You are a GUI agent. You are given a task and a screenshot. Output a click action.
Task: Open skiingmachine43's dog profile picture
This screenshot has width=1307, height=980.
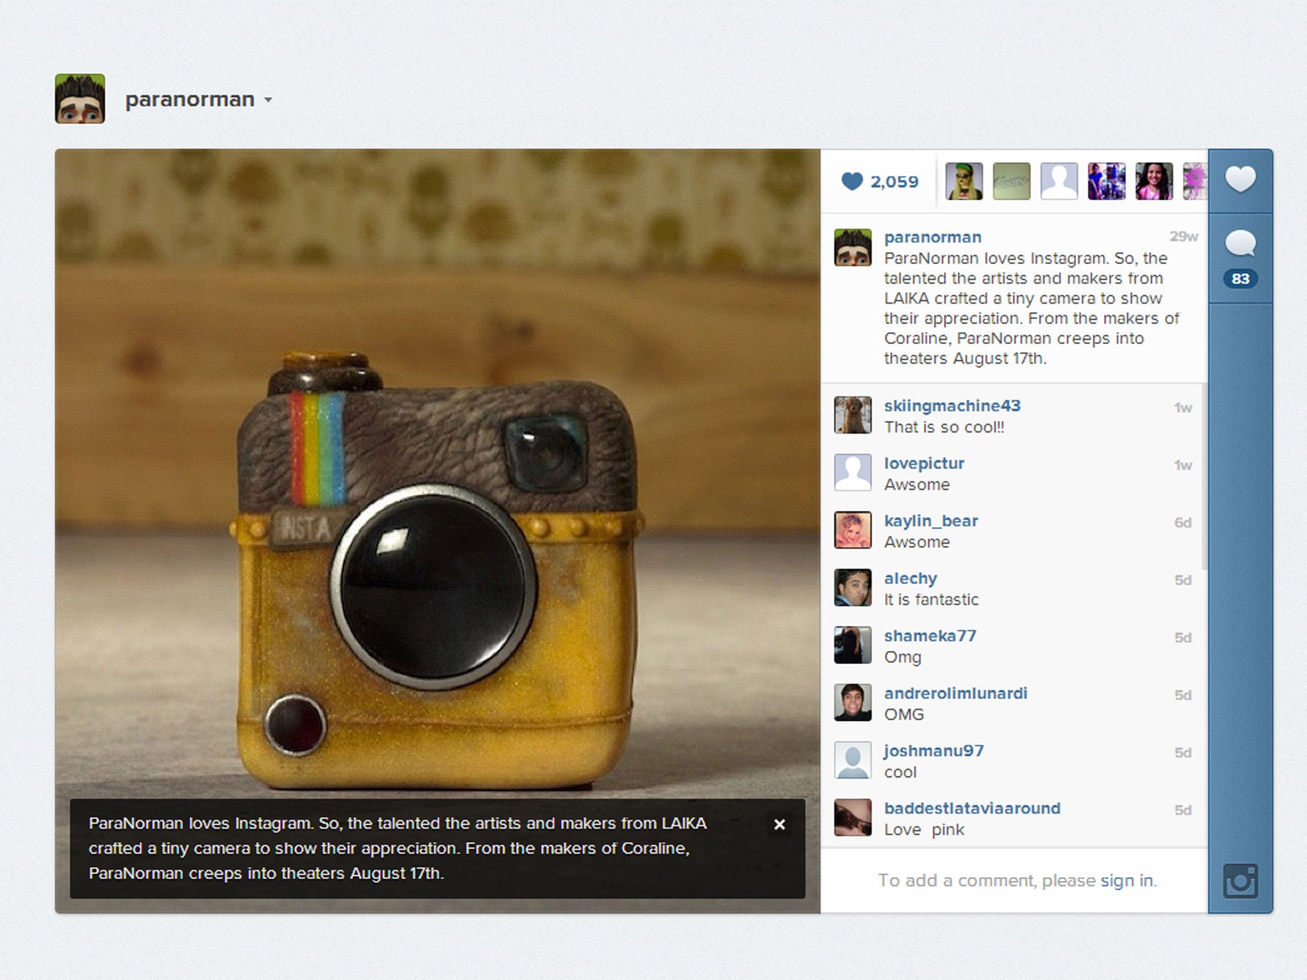coord(853,415)
